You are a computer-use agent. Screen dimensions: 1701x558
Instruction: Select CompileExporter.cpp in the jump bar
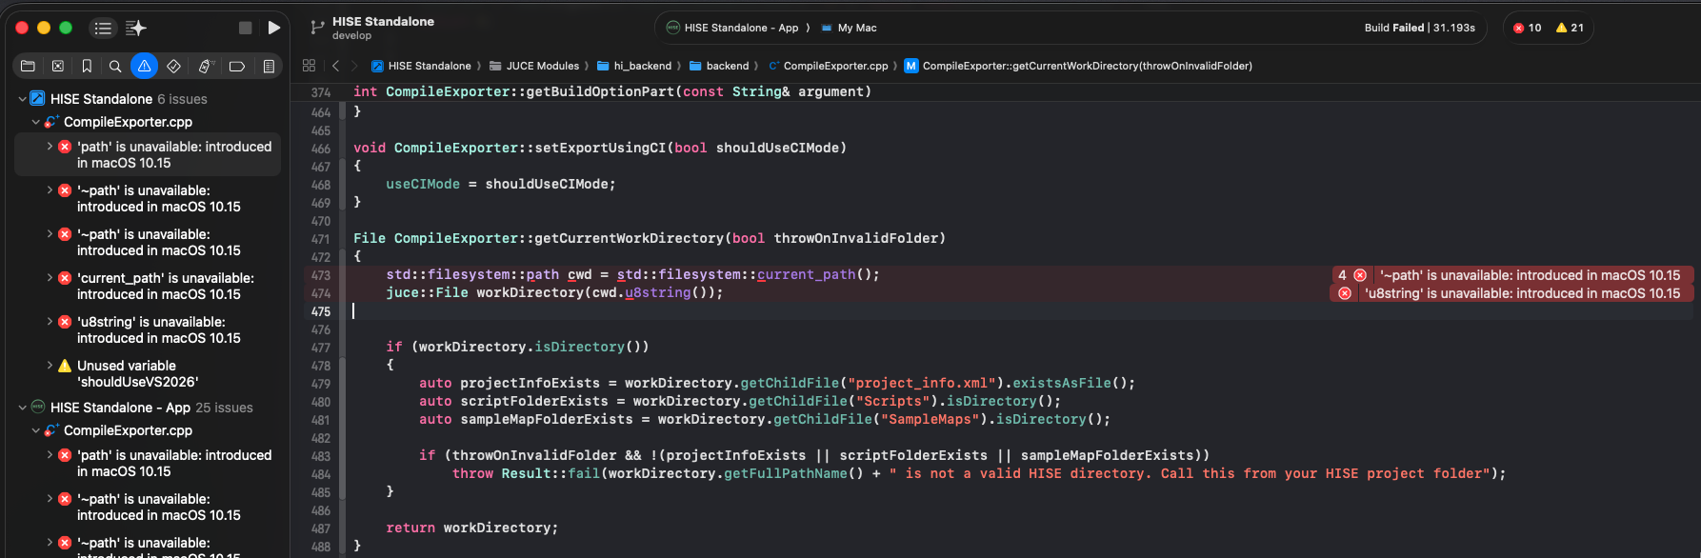828,66
